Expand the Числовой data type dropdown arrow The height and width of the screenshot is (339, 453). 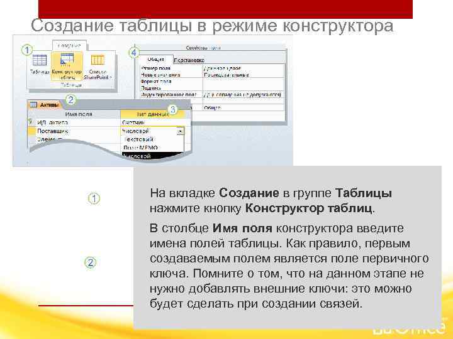(x=181, y=131)
